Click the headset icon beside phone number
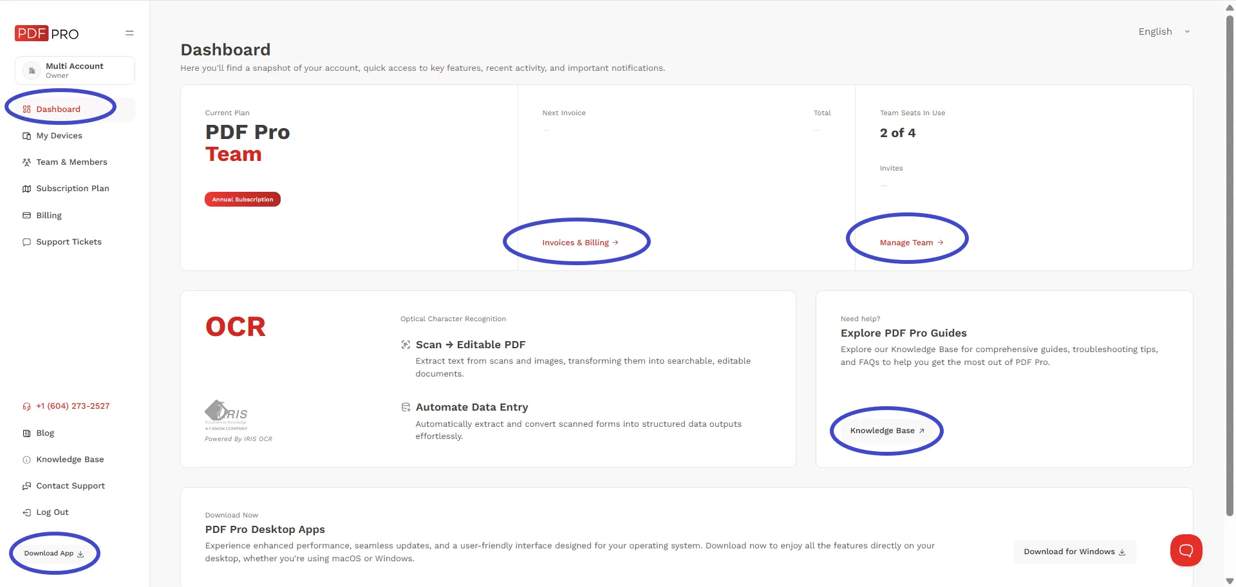The image size is (1236, 587). click(x=26, y=407)
